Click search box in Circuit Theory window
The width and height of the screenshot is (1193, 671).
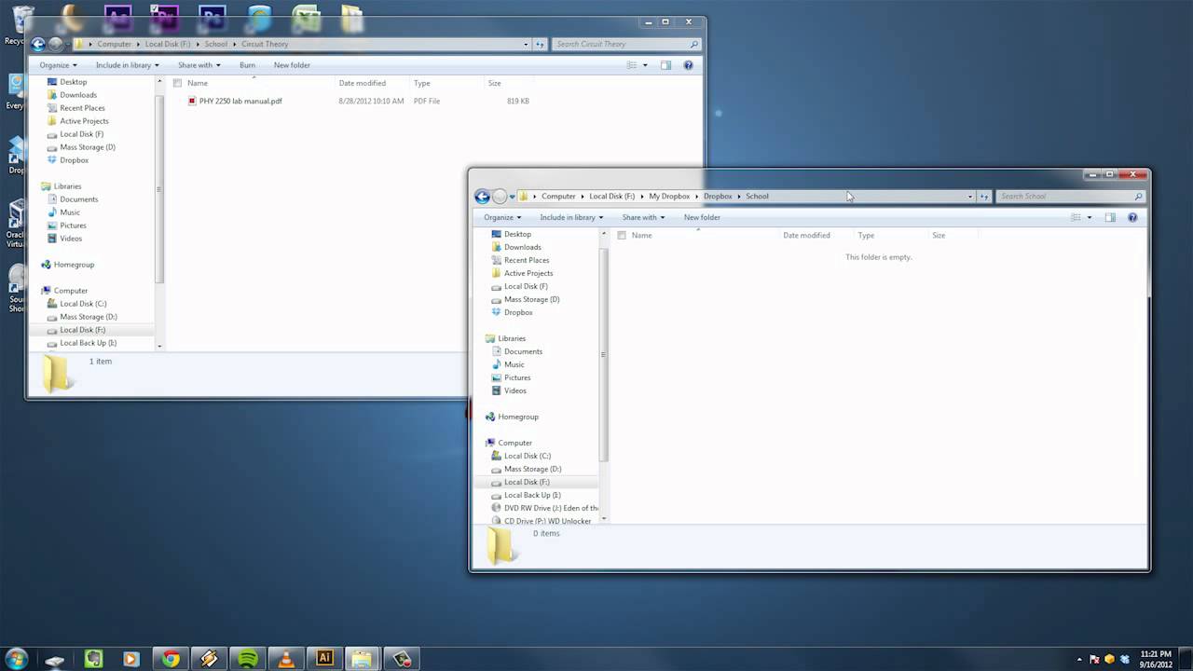(625, 44)
